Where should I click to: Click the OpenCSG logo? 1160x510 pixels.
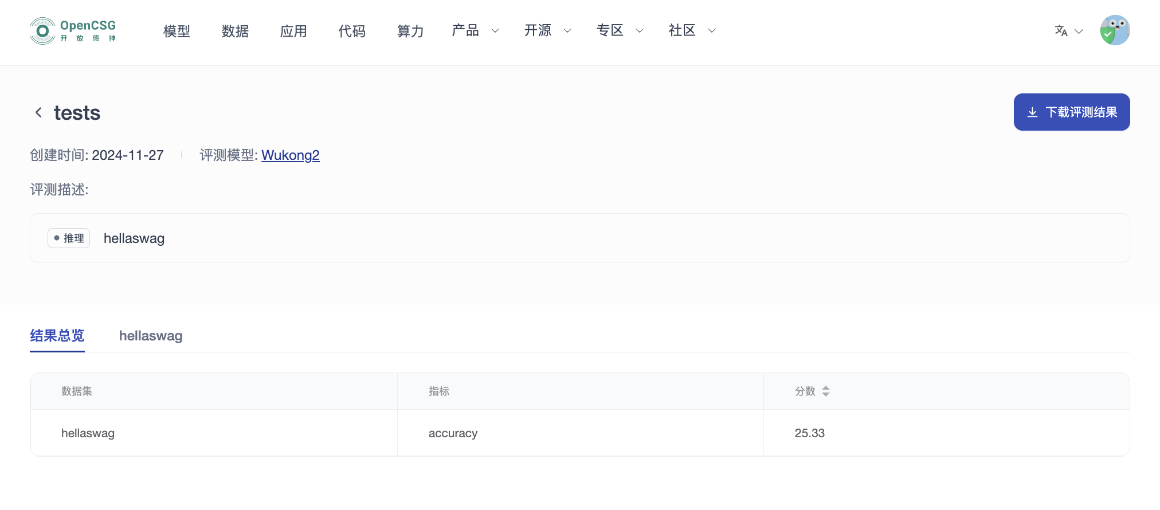pos(73,31)
